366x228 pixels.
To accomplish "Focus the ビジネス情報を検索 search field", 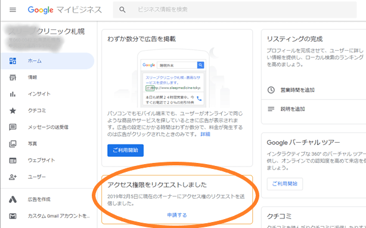I will (x=235, y=10).
